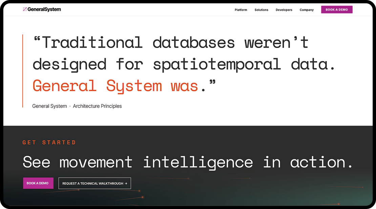
Task: Click the "Architecture Principles" attribution text
Action: click(97, 106)
